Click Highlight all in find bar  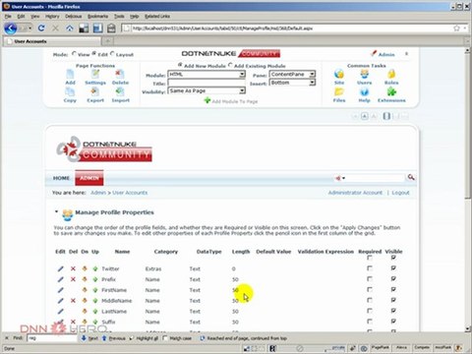click(x=145, y=338)
